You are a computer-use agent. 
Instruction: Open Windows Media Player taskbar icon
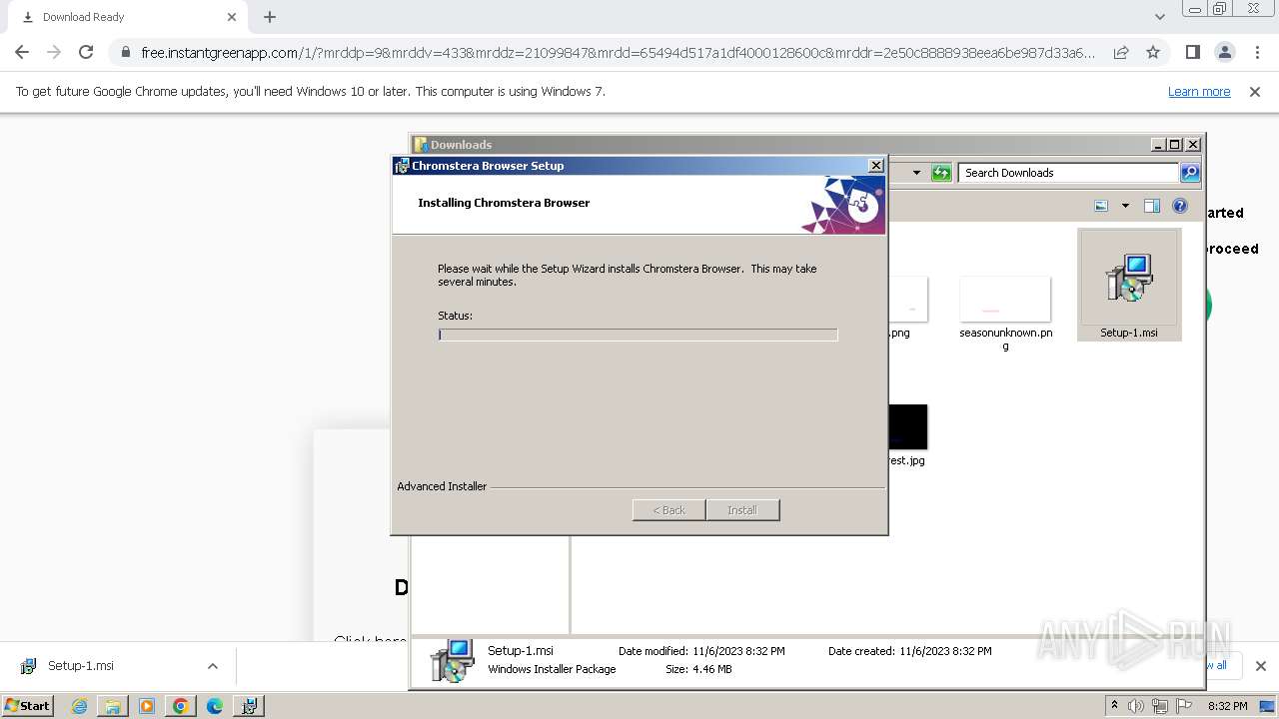tap(147, 706)
